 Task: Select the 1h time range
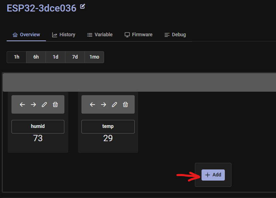[17, 57]
